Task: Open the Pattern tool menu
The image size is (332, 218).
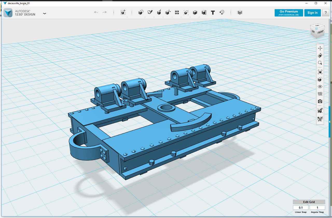Action: (177, 12)
